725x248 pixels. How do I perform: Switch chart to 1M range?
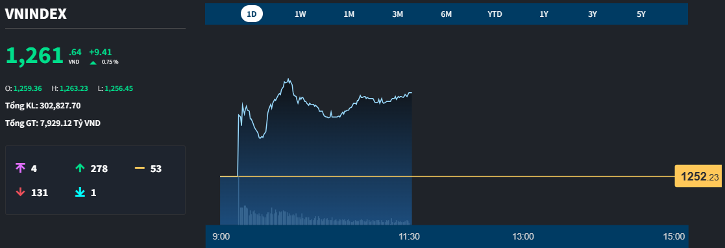[x=349, y=14]
